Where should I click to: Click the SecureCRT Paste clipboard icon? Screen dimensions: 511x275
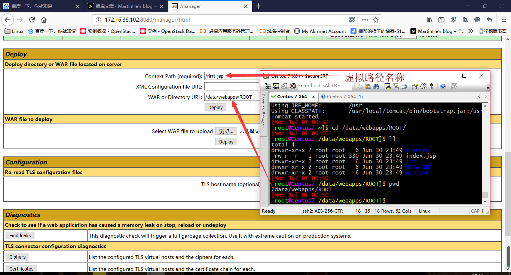[x=368, y=86]
